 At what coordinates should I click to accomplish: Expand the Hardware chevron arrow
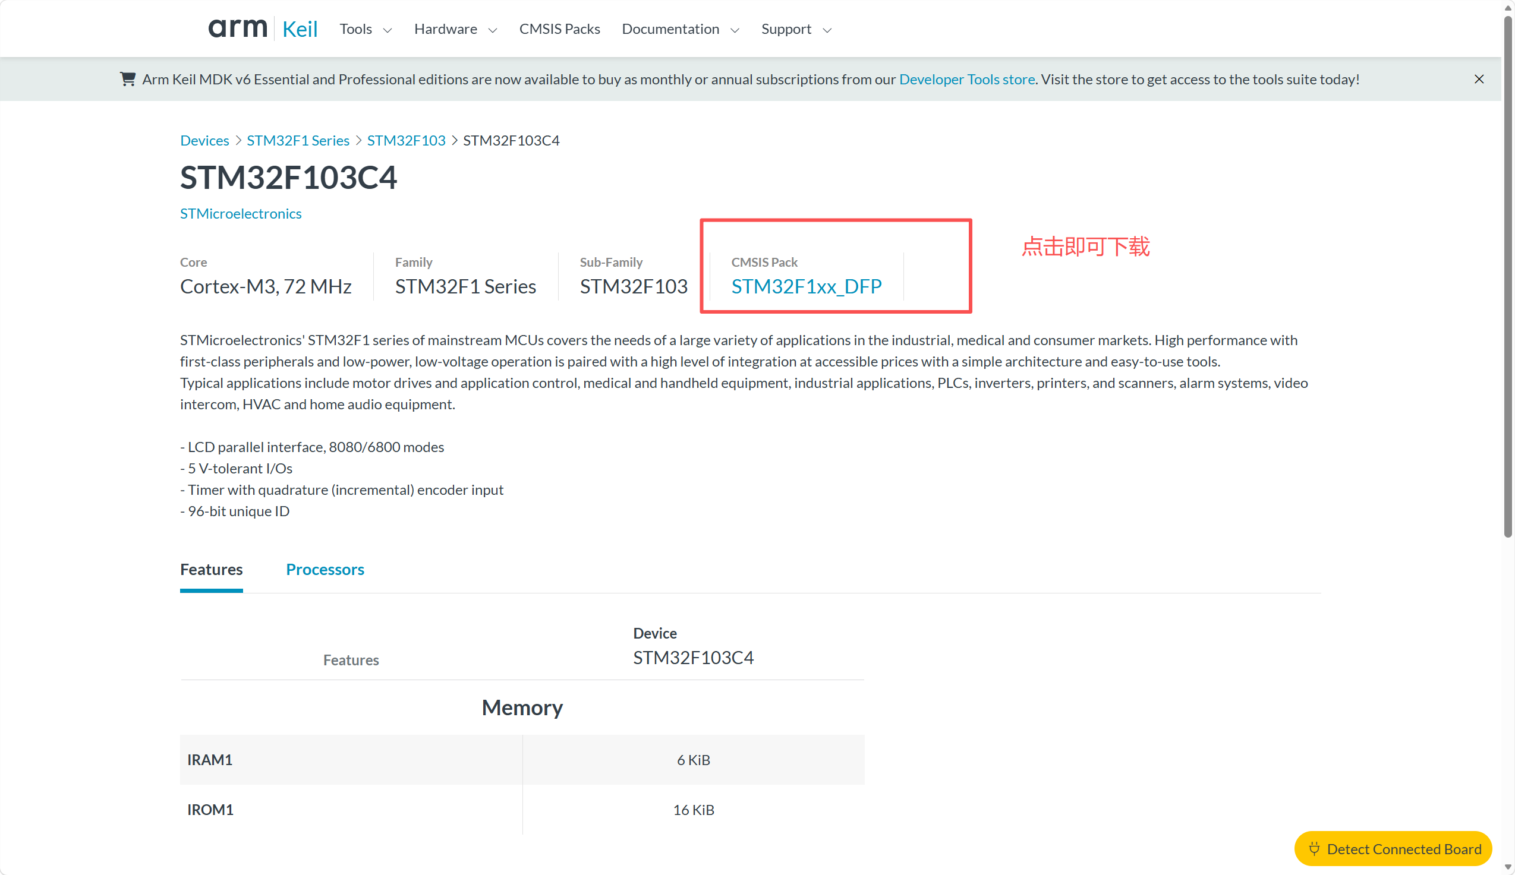tap(492, 30)
